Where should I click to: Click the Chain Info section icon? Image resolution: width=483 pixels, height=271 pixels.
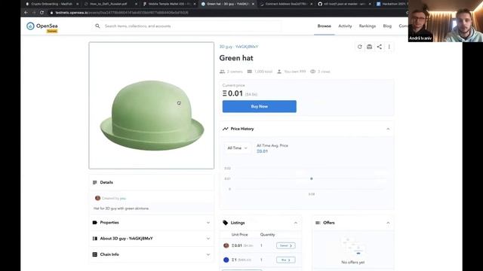[95, 254]
